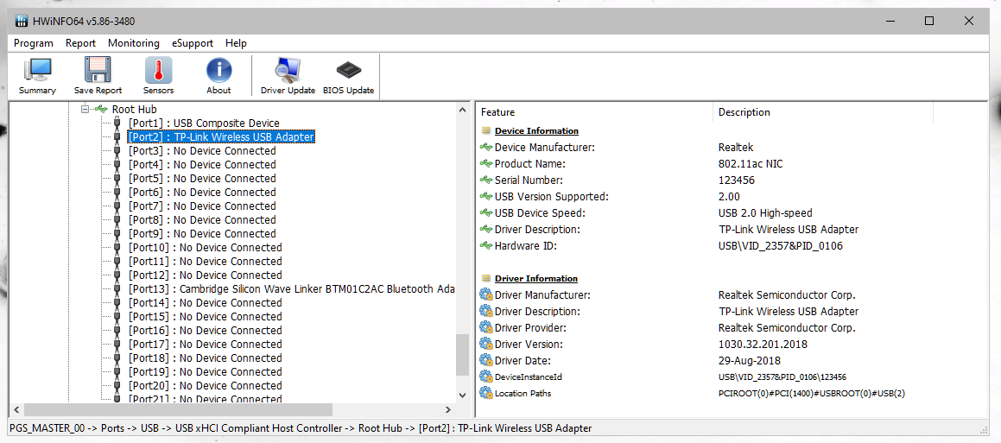Screen dimensions: 1001x443
Task: Click the gear icon beside Driver Manufacturer
Action: [486, 295]
